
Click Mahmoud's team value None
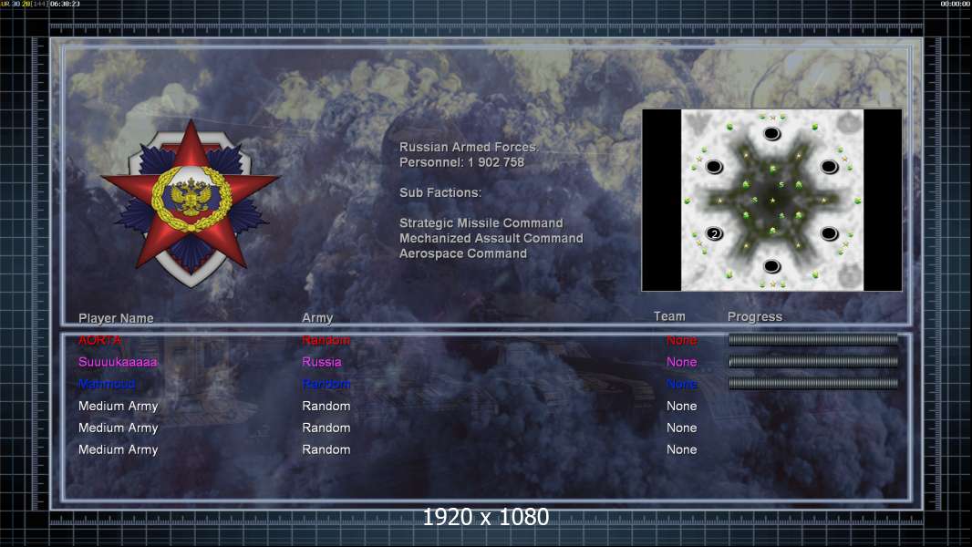682,384
